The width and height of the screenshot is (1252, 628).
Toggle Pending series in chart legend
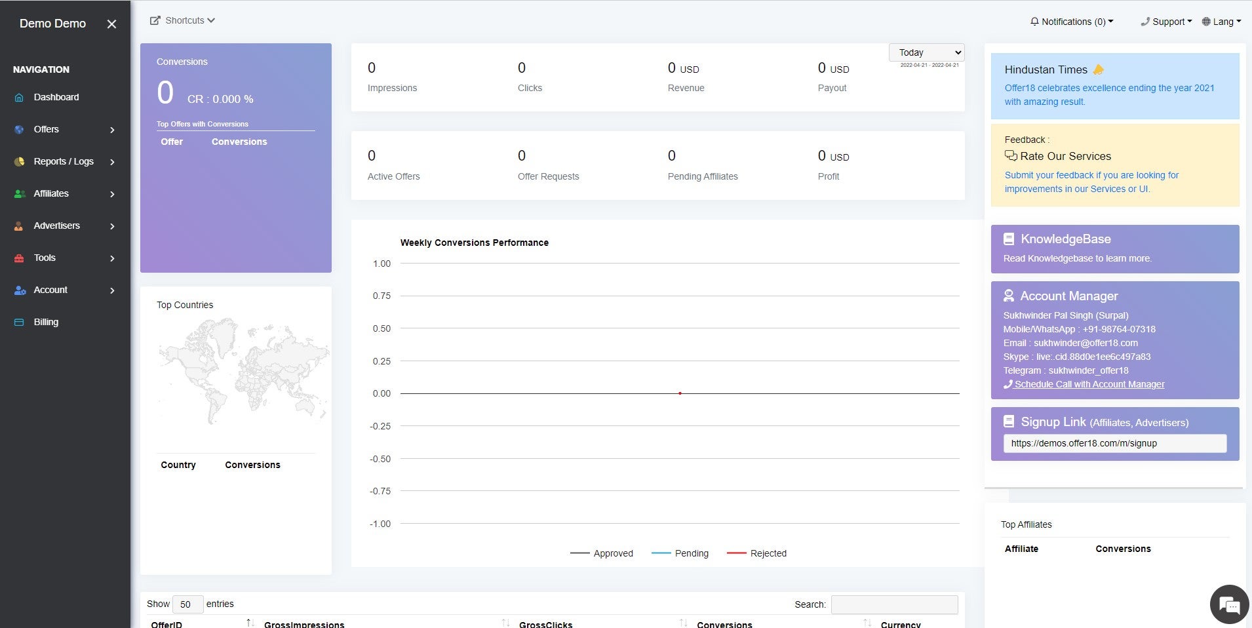tap(680, 553)
